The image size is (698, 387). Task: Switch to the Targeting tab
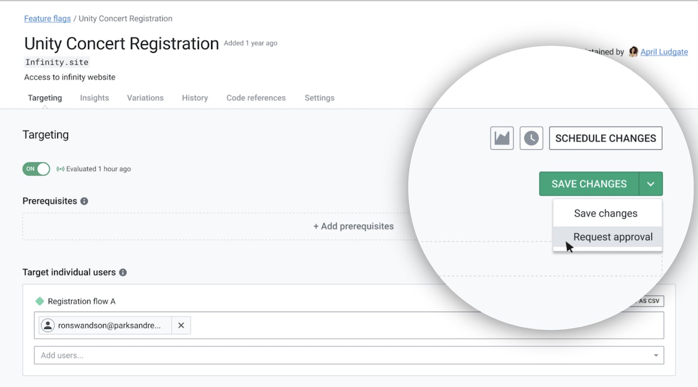(45, 98)
